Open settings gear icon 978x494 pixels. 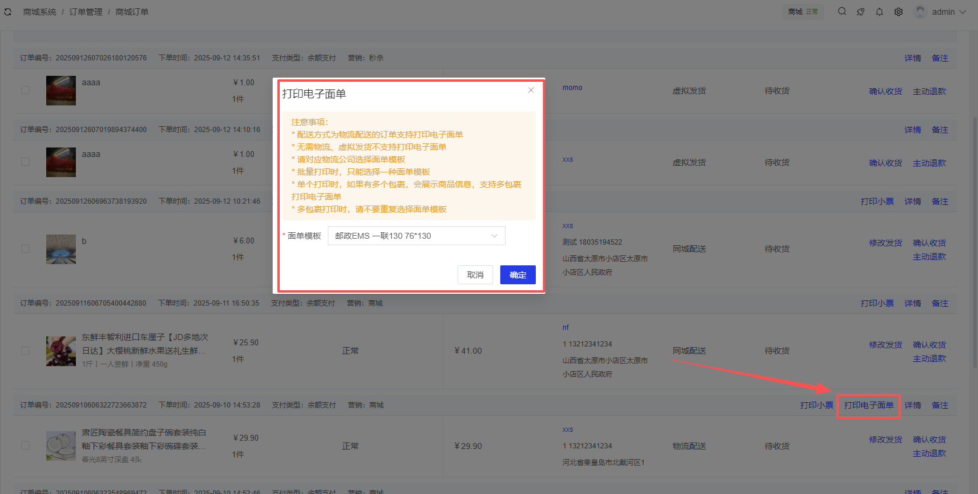click(x=899, y=12)
